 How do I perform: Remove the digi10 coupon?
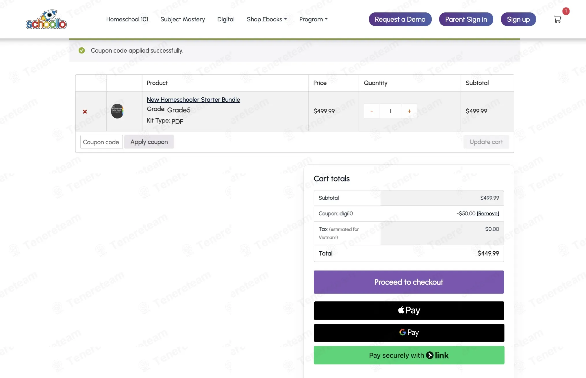pyautogui.click(x=488, y=214)
